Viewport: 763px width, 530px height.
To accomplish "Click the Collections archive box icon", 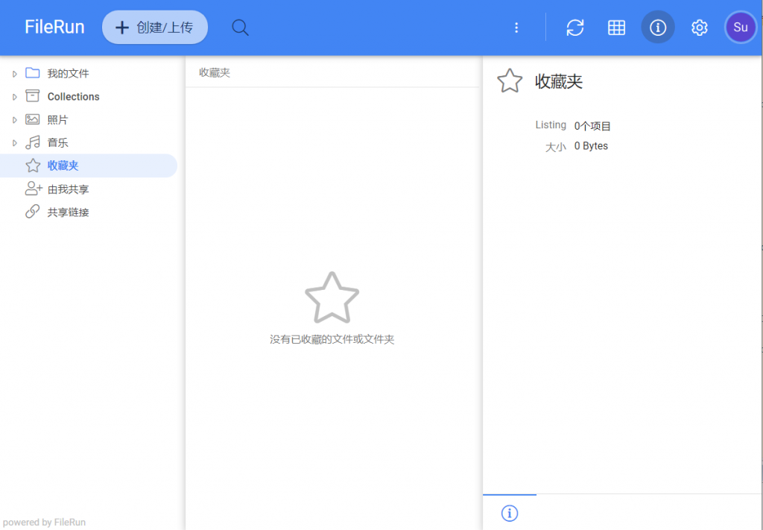I will [33, 96].
